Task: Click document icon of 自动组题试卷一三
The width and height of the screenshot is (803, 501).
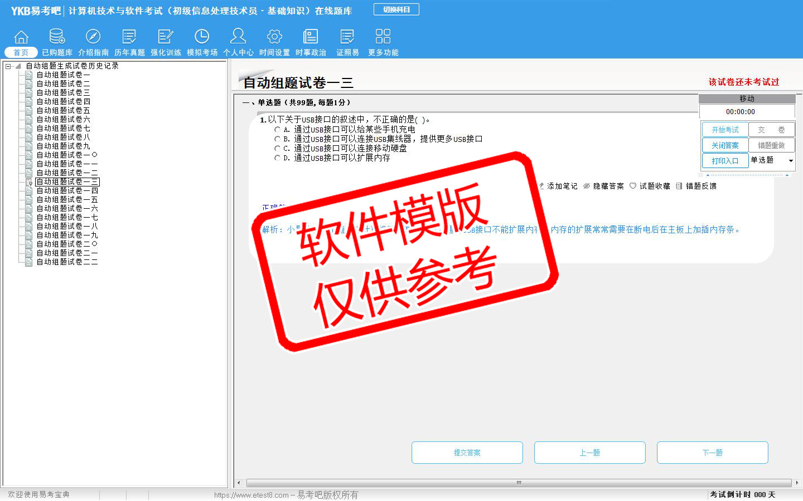Action: (29, 181)
